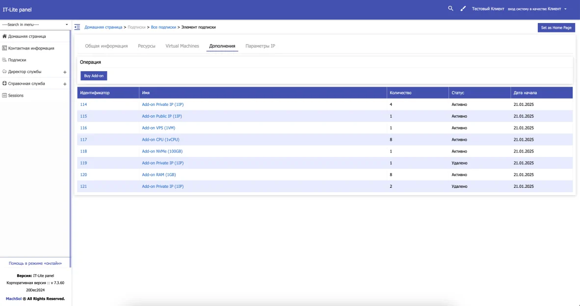Click the Buy Add-on button
The height and width of the screenshot is (306, 580).
(x=94, y=76)
